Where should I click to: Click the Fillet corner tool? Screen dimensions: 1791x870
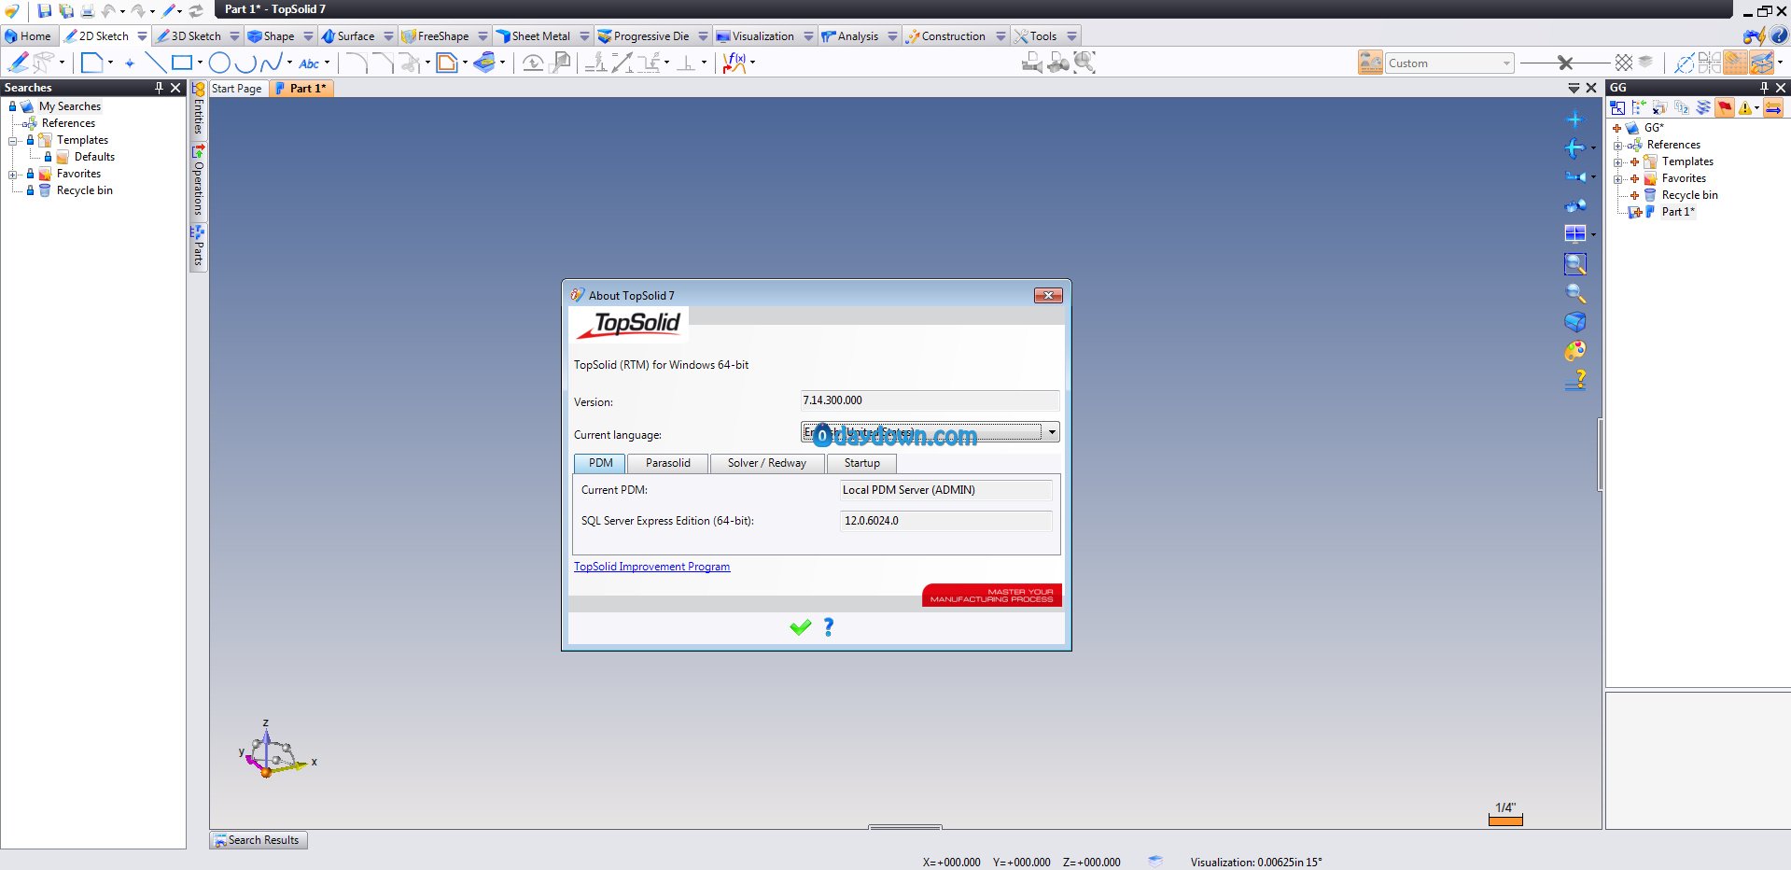(x=357, y=63)
